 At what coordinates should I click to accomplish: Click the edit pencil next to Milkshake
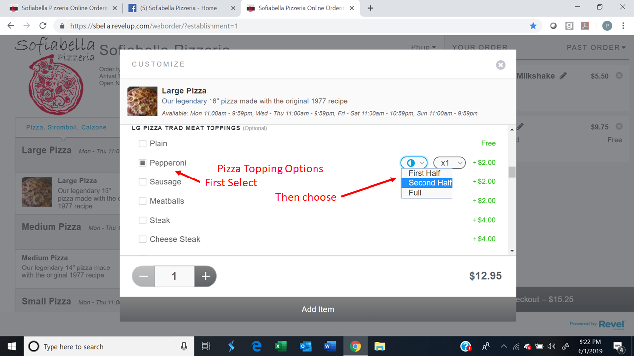[x=563, y=76]
